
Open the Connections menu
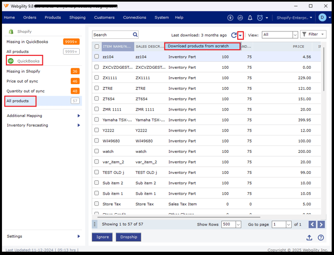(135, 17)
